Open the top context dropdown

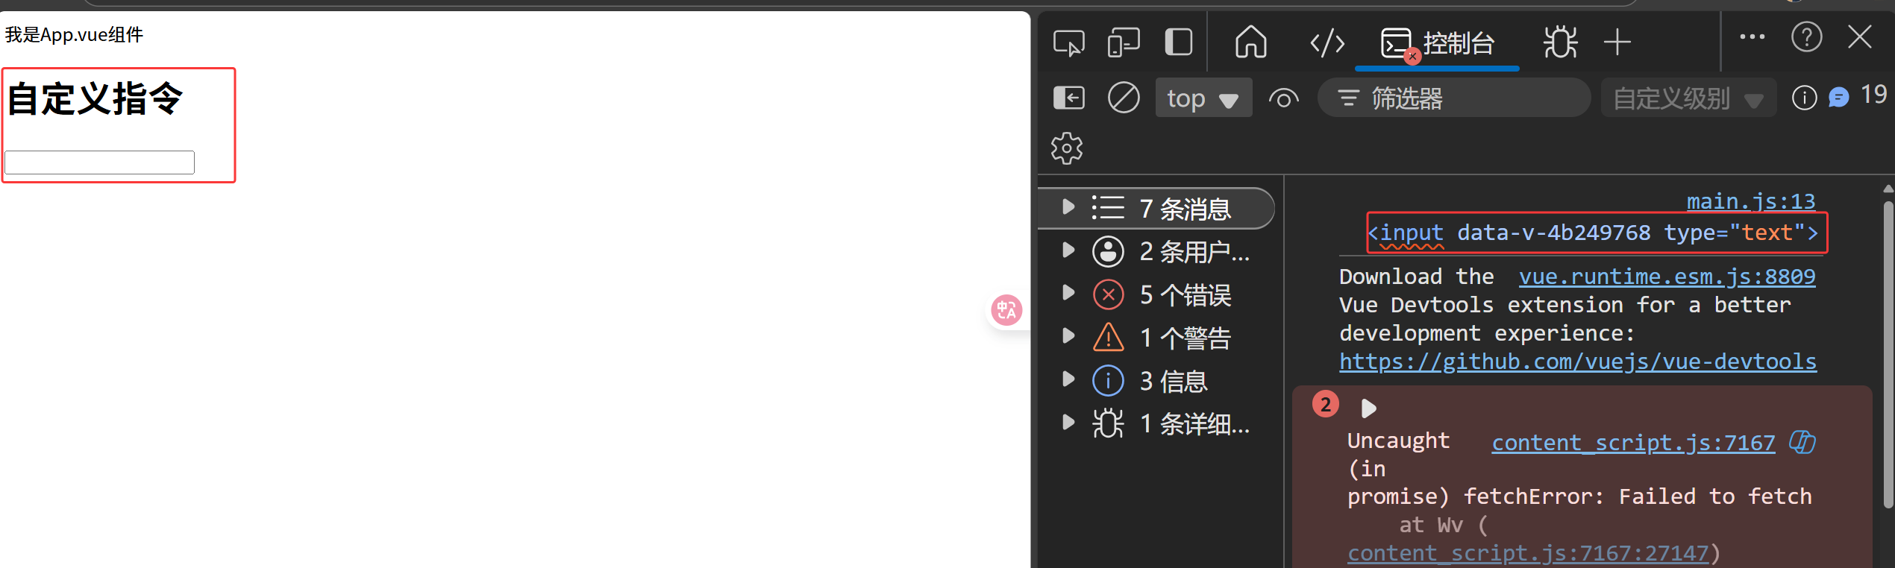point(1203,98)
